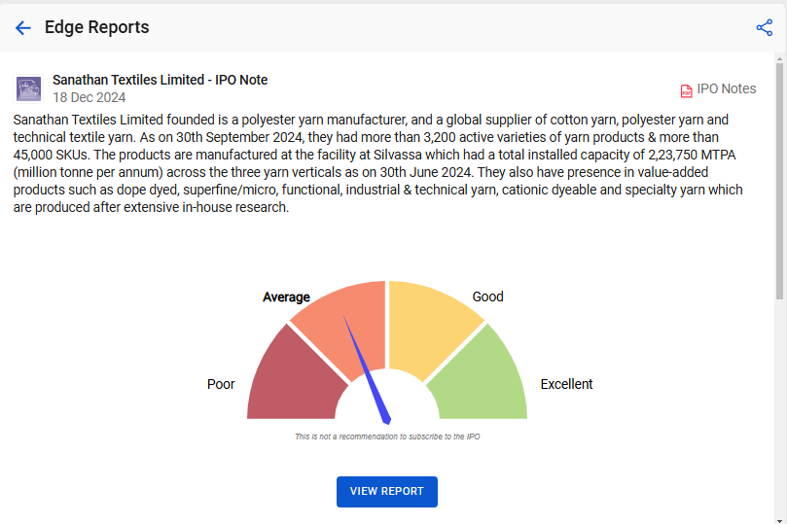
Task: Click the scrollbar up arrow
Action: pyautogui.click(x=779, y=58)
